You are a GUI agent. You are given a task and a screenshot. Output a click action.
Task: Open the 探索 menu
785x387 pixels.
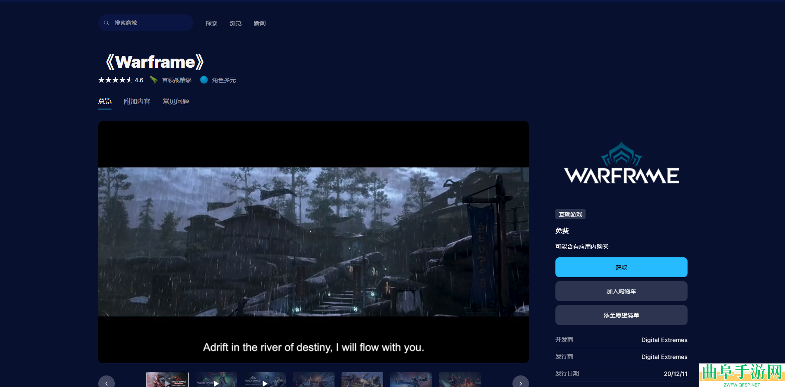(211, 23)
